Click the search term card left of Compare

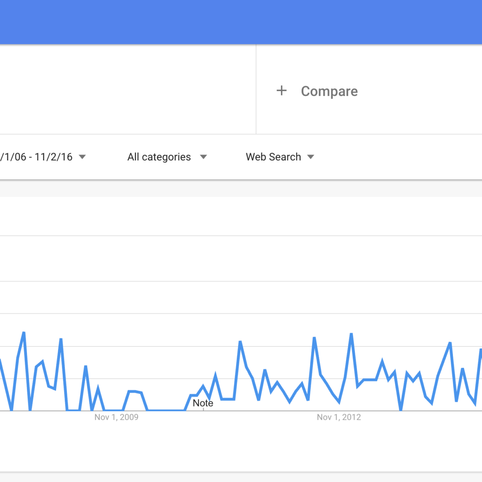125,89
